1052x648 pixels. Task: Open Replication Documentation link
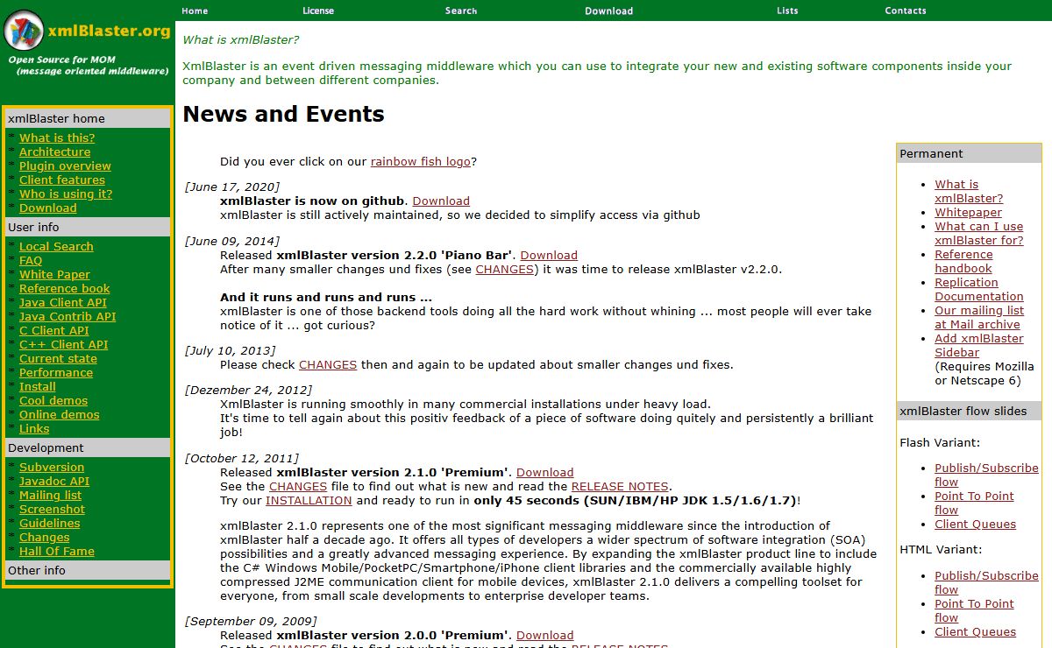(x=979, y=289)
